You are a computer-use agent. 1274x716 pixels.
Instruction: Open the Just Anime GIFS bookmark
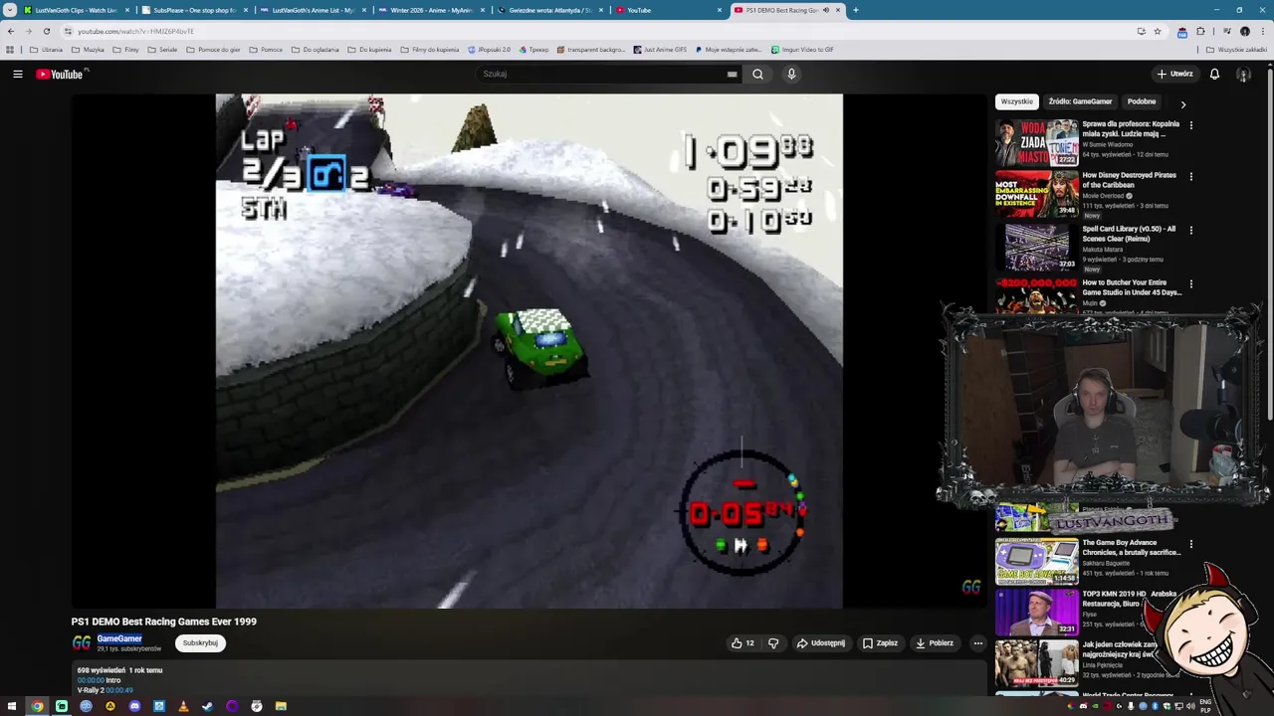[x=660, y=49]
